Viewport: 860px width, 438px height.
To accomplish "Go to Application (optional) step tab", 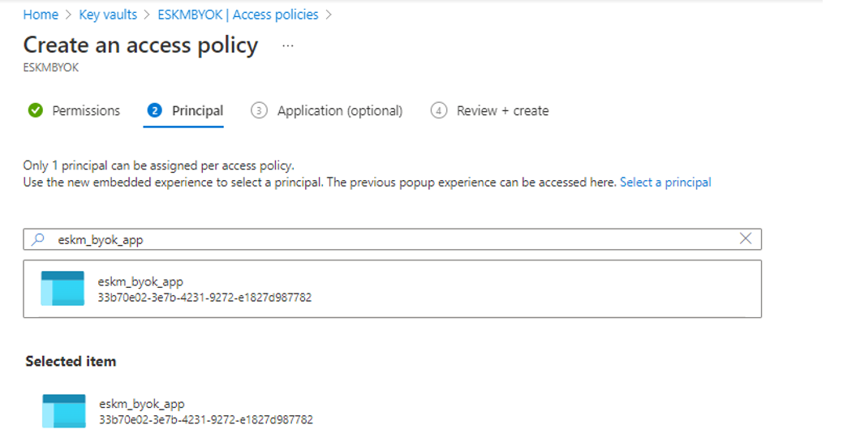I will 327,111.
